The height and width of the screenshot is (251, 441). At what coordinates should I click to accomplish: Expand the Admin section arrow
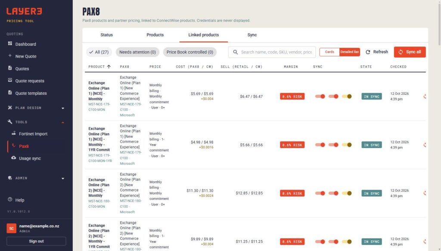click(63, 178)
